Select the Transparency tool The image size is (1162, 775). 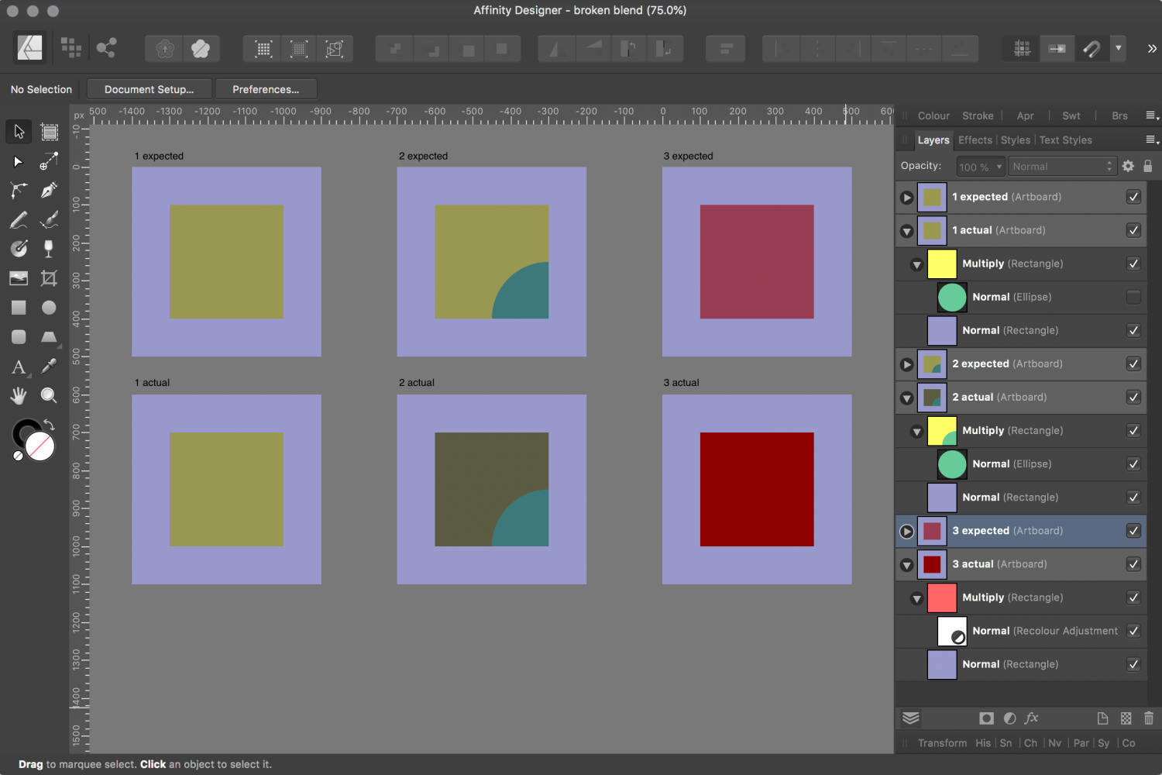pos(48,248)
